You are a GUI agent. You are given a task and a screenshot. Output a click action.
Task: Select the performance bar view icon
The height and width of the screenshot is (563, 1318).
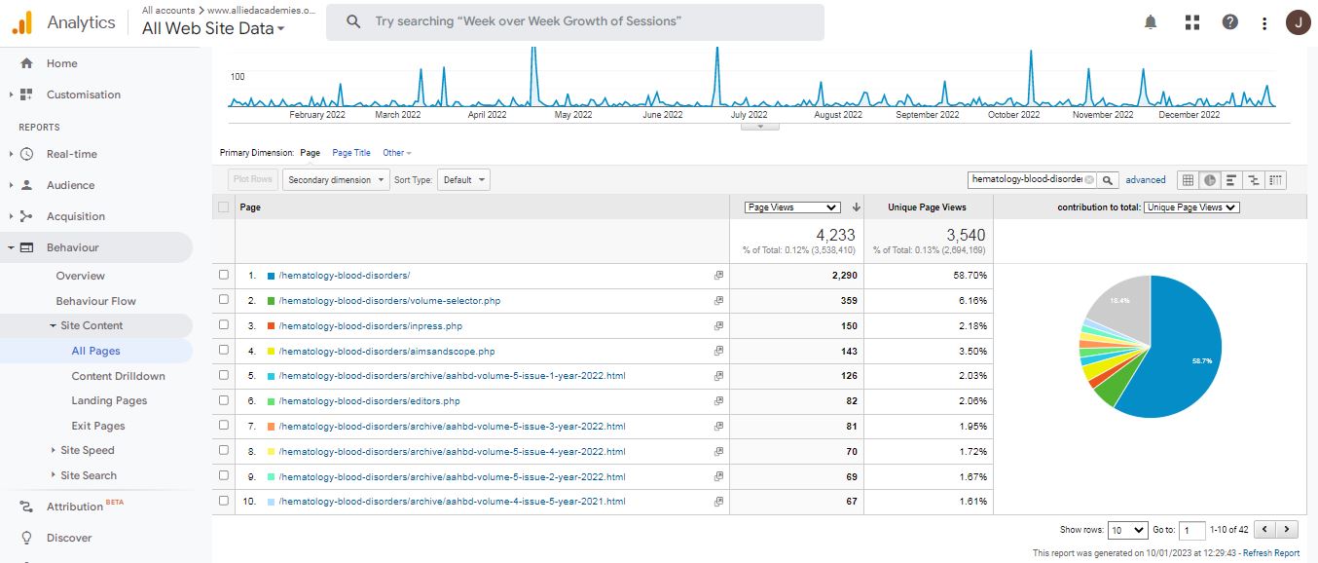1231,180
